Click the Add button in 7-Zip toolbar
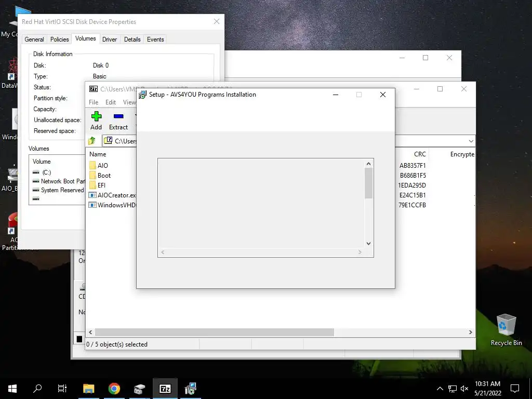Viewport: 532px width, 399px height. [x=96, y=121]
